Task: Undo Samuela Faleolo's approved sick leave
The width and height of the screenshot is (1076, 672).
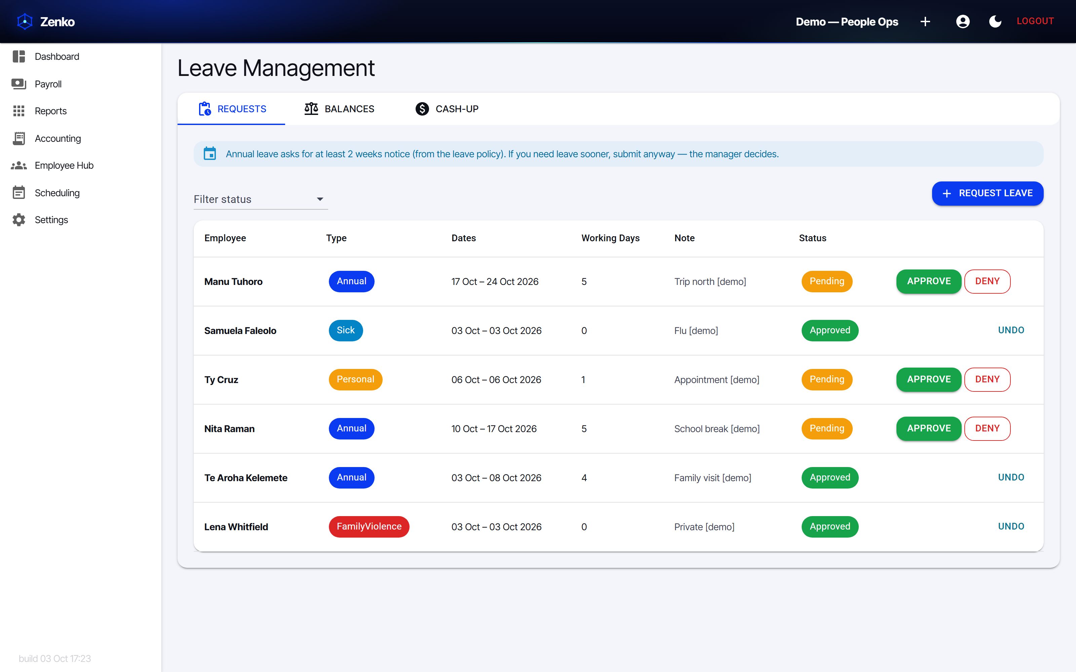Action: pos(1011,330)
